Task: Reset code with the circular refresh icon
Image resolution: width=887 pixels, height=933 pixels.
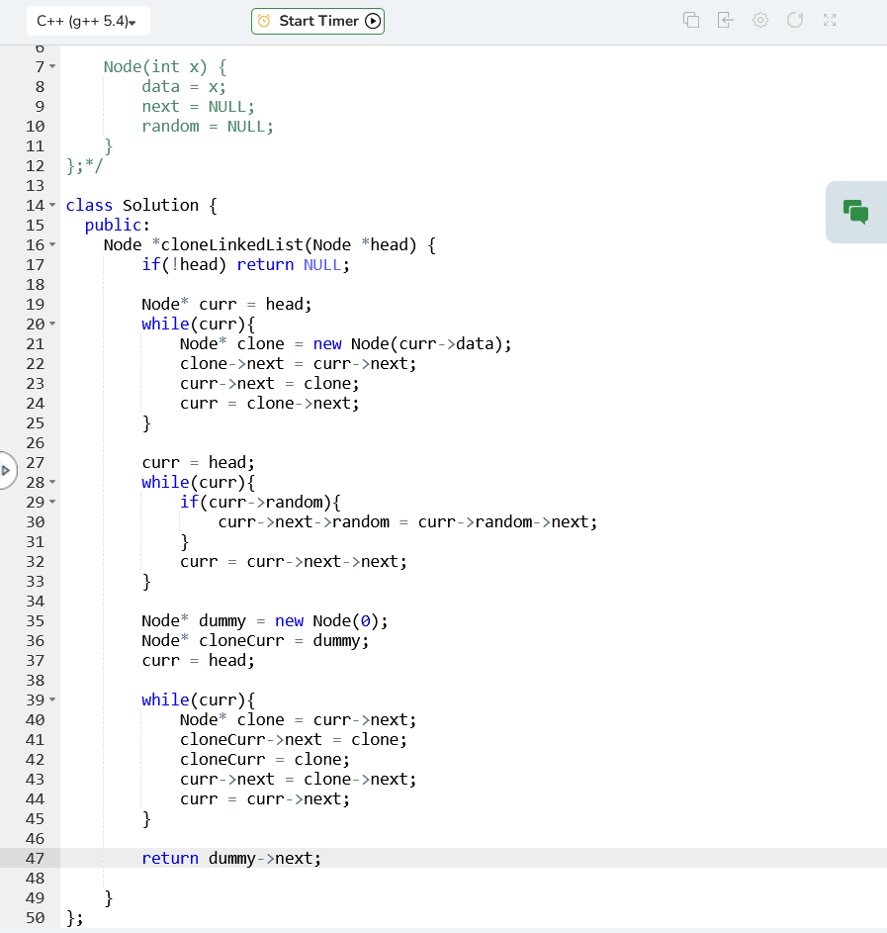Action: click(795, 20)
